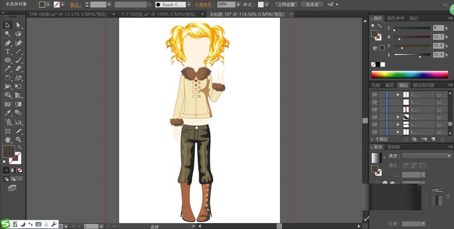The width and height of the screenshot is (454, 229).
Task: Activate the Hand tool
Action: (x=8, y=139)
